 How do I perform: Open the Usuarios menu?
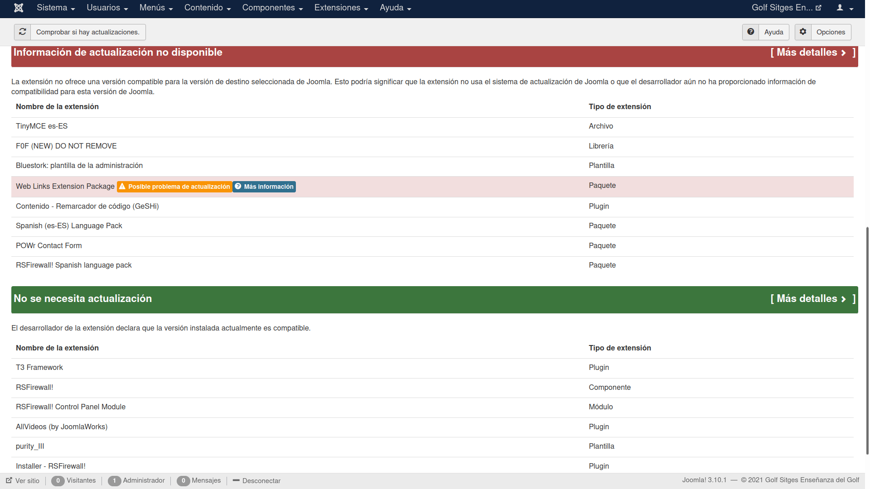click(107, 8)
